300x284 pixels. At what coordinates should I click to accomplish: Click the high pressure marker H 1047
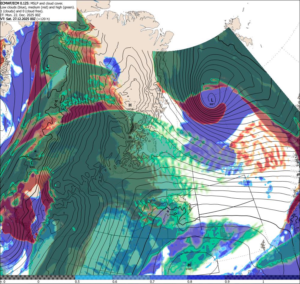point(189,266)
